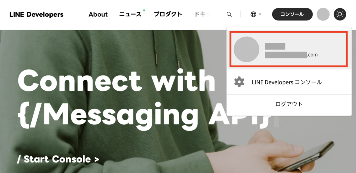356x173 pixels.
Task: Click the large profile avatar in dropdown
Action: click(246, 49)
